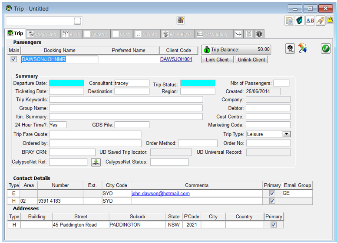Click the Ordered by field
337x243 pixels.
[x=96, y=143]
